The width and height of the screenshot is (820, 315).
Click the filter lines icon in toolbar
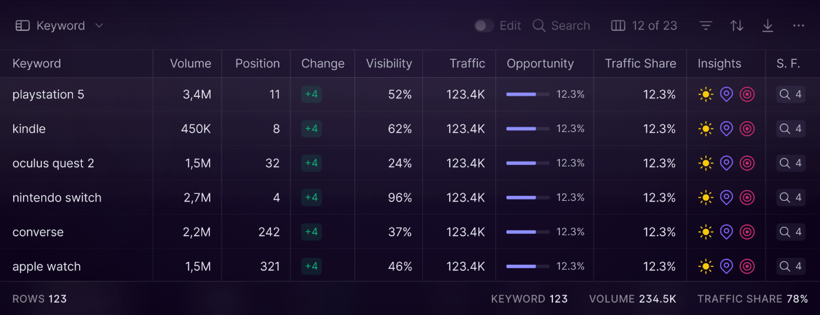(x=706, y=25)
